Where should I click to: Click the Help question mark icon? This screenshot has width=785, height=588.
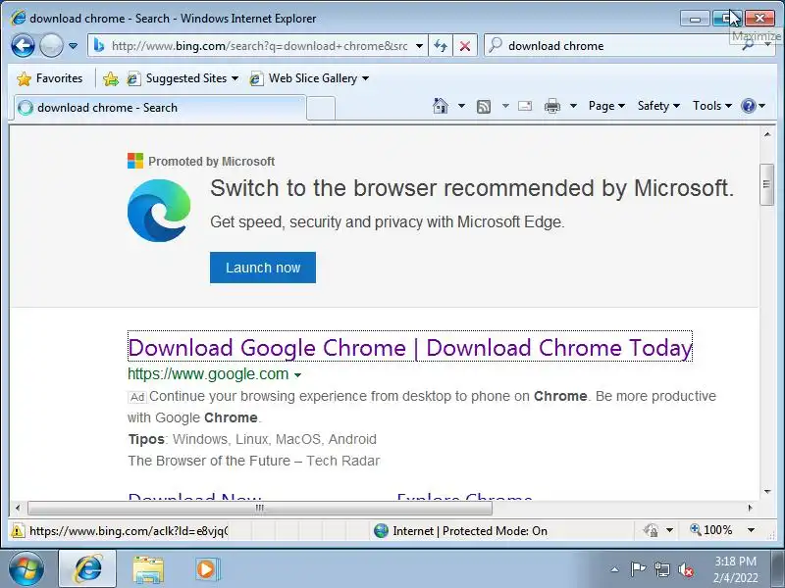click(x=748, y=106)
